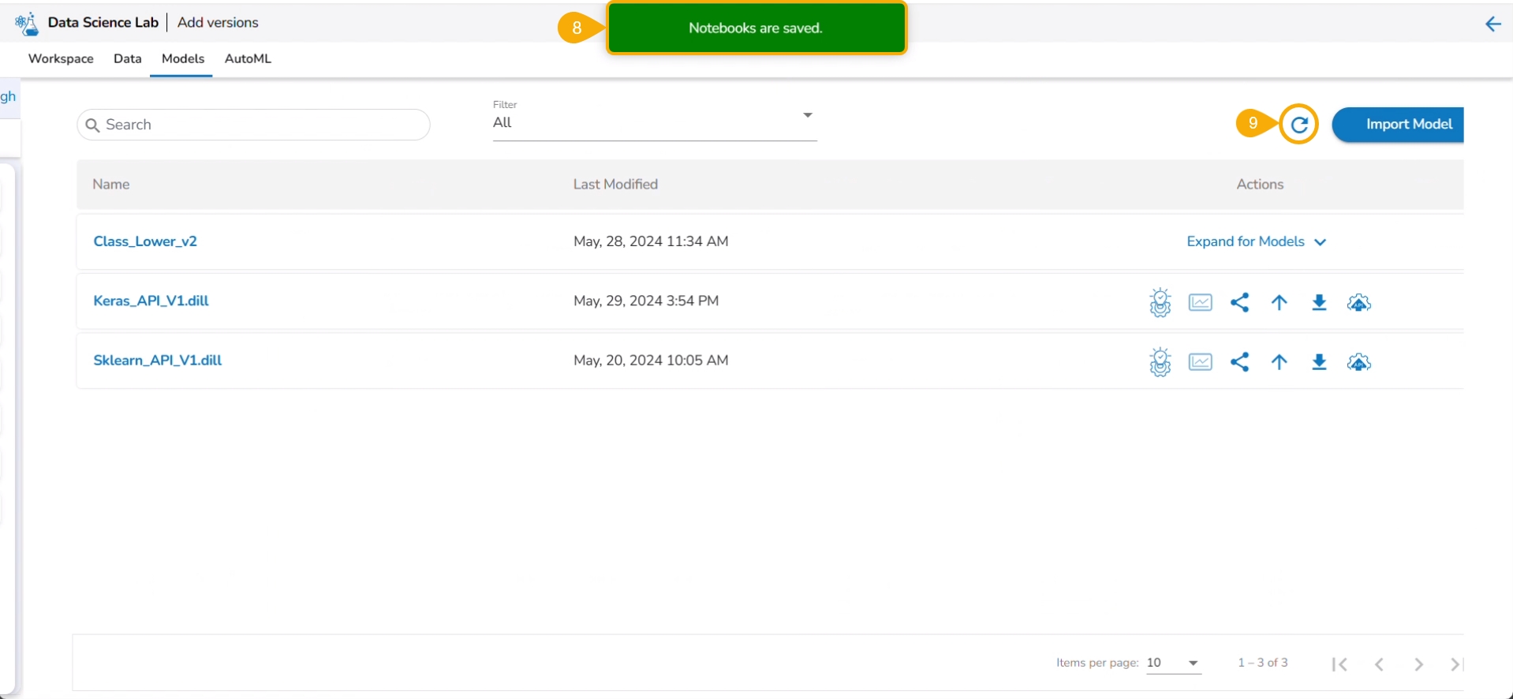Share the Sklearn_API_V1.dill model
Image resolution: width=1513 pixels, height=699 pixels.
pos(1239,362)
